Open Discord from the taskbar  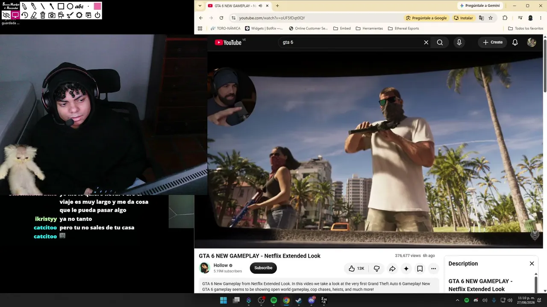coord(312,300)
